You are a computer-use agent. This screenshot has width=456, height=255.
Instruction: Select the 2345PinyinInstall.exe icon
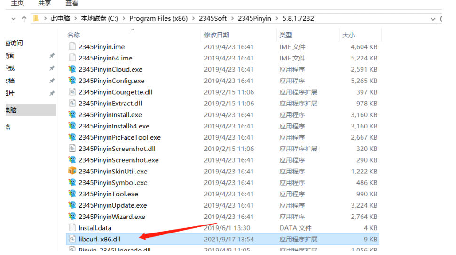(x=72, y=114)
